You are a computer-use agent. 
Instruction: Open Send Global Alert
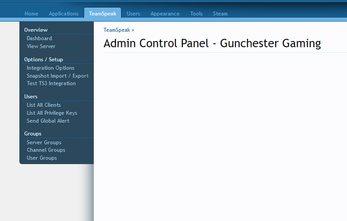coord(48,121)
